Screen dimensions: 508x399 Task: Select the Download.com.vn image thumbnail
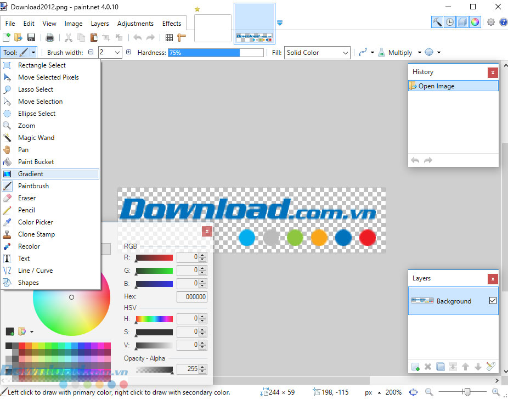[255, 24]
